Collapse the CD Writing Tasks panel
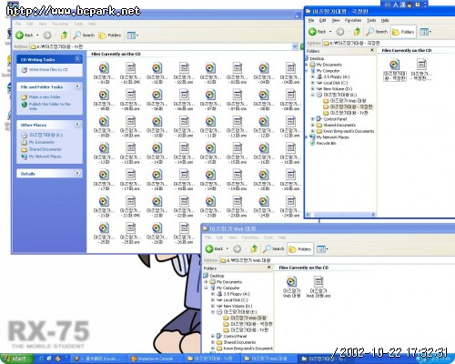This screenshot has height=364, width=455. click(x=77, y=59)
